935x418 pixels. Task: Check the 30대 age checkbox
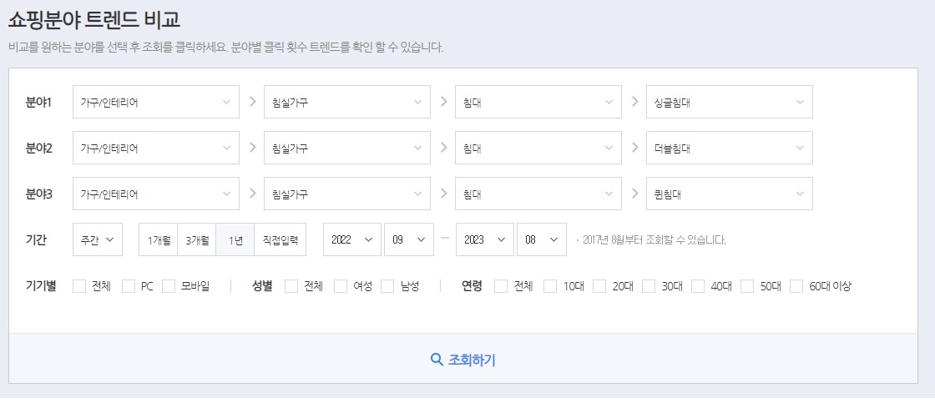click(649, 286)
